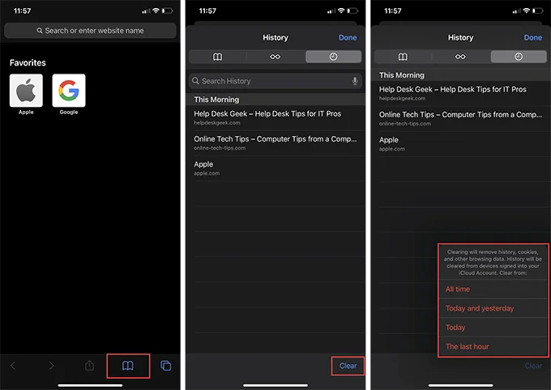Tap the back arrow in Safari toolbar

point(13,366)
